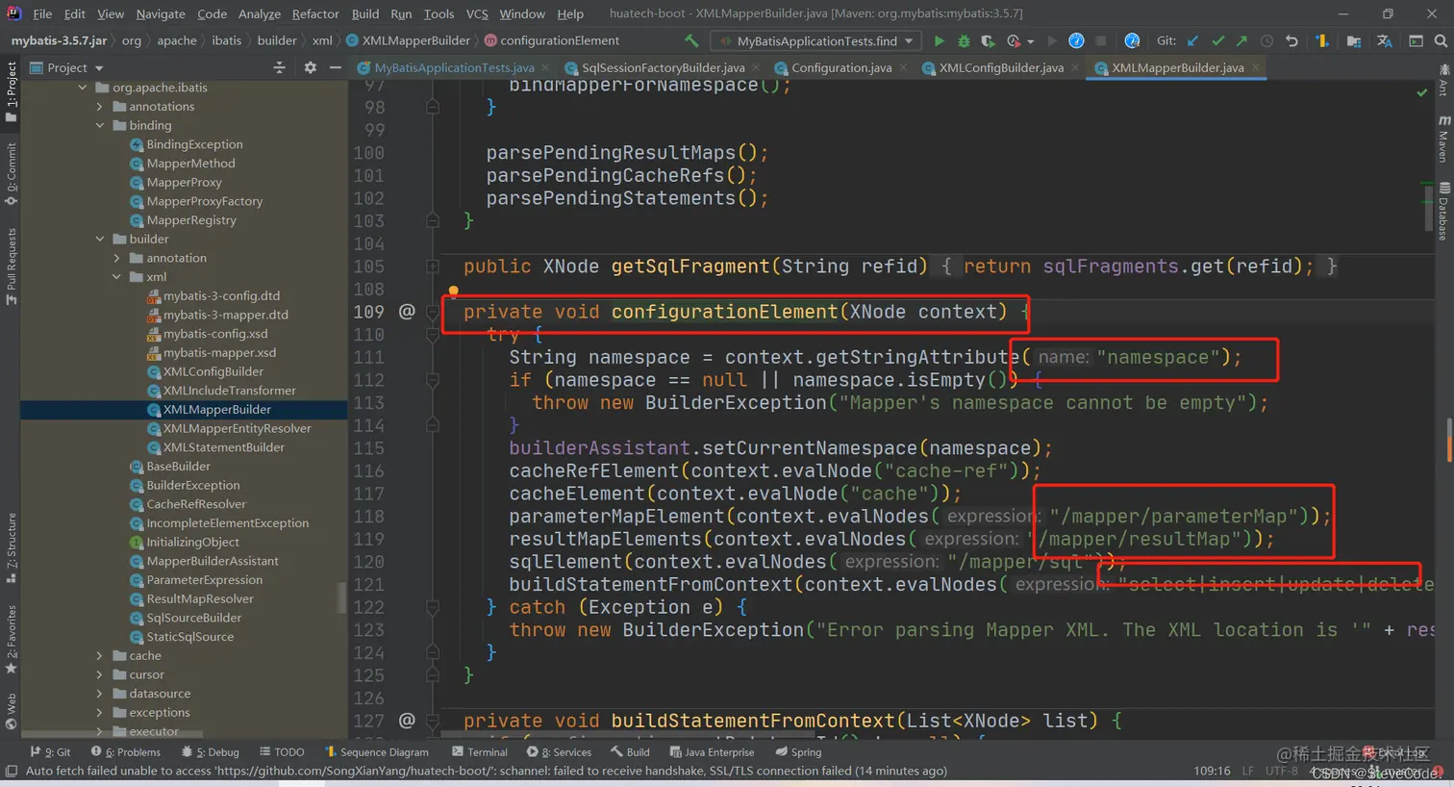The width and height of the screenshot is (1454, 787).
Task: Open the Problems tool window
Action: pos(125,752)
